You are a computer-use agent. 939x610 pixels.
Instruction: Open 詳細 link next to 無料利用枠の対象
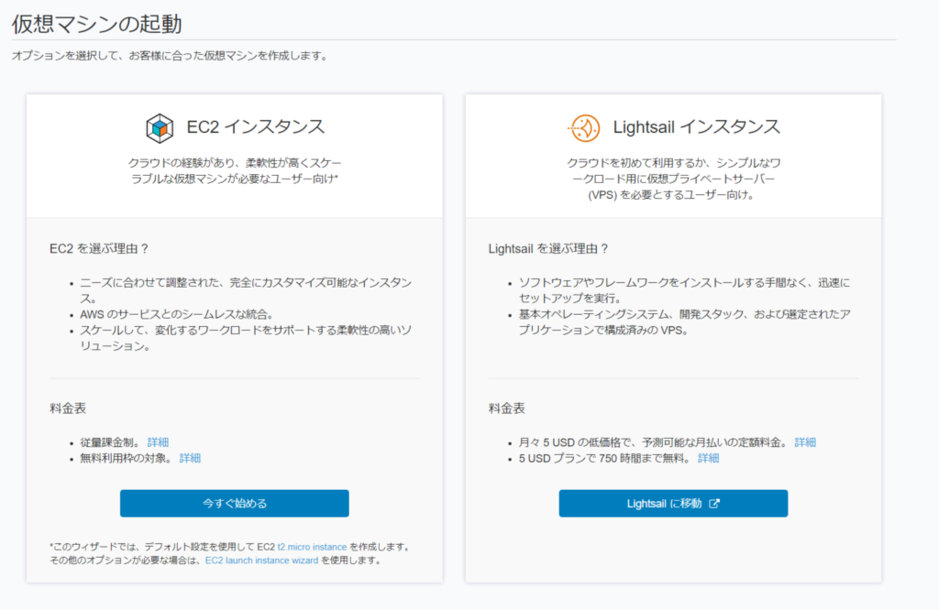tap(190, 458)
